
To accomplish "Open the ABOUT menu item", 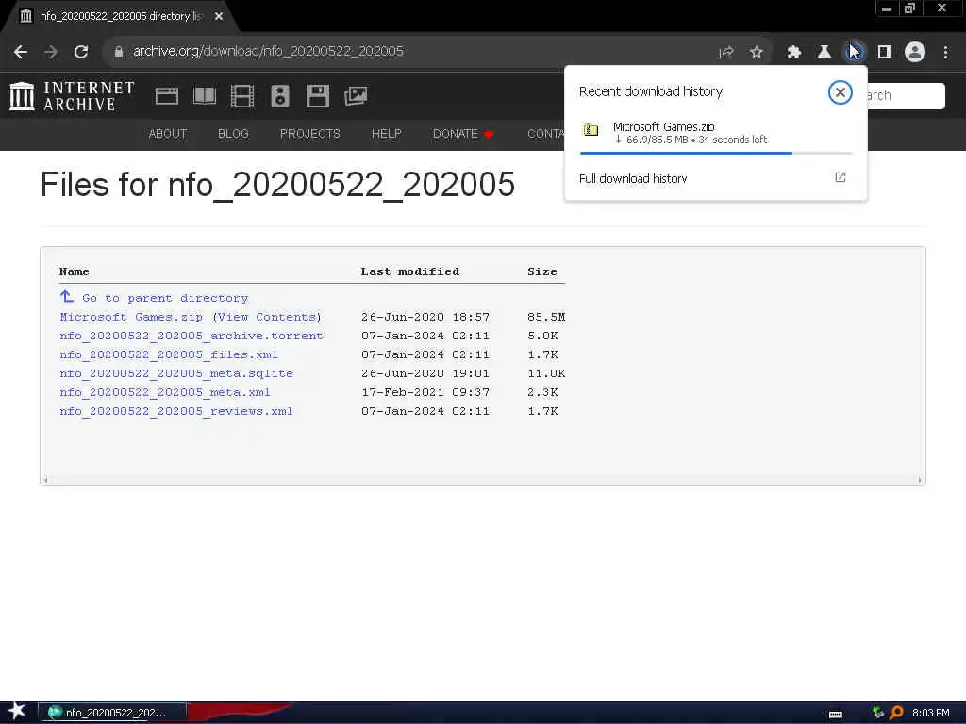I will (x=168, y=134).
